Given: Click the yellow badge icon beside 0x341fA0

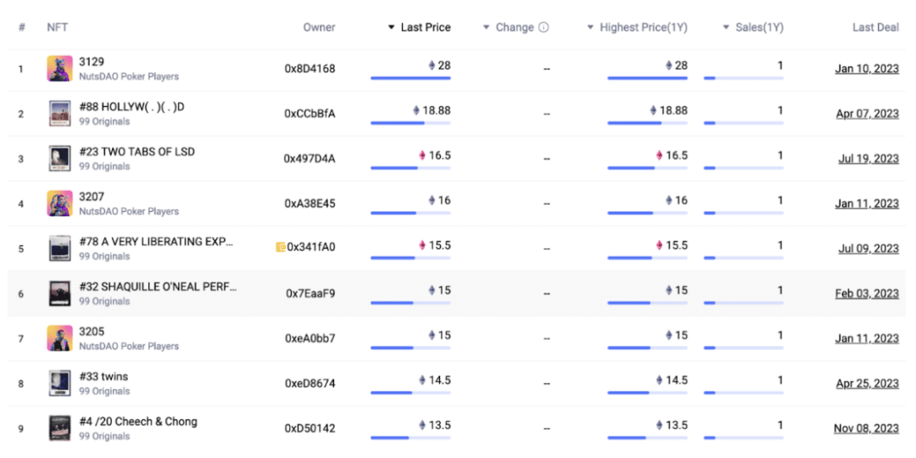Looking at the screenshot, I should (x=281, y=247).
